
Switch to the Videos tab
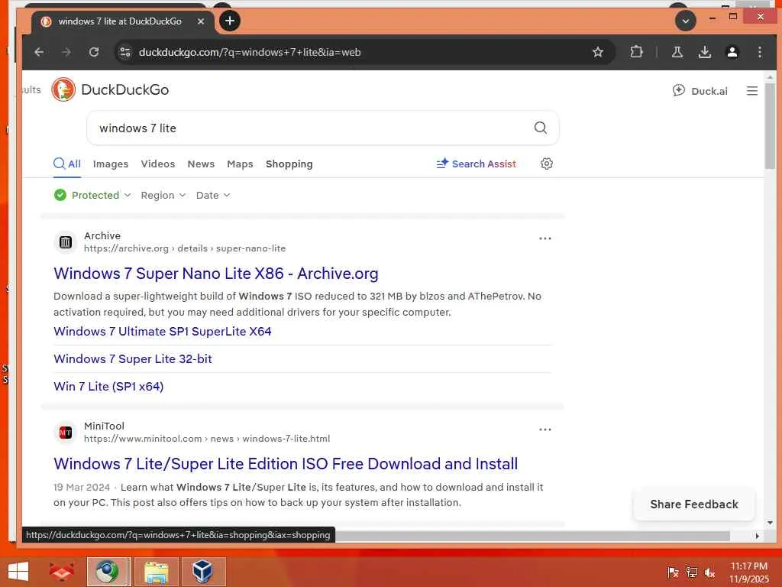pos(157,164)
